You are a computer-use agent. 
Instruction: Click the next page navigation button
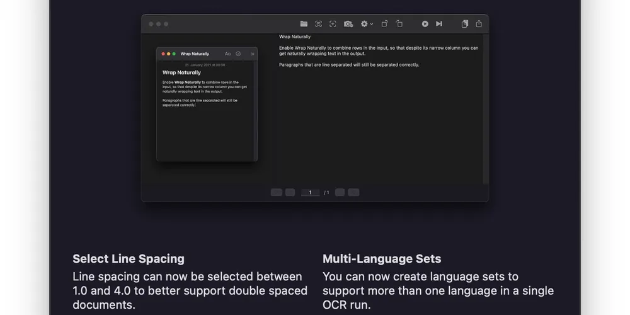[x=340, y=192]
